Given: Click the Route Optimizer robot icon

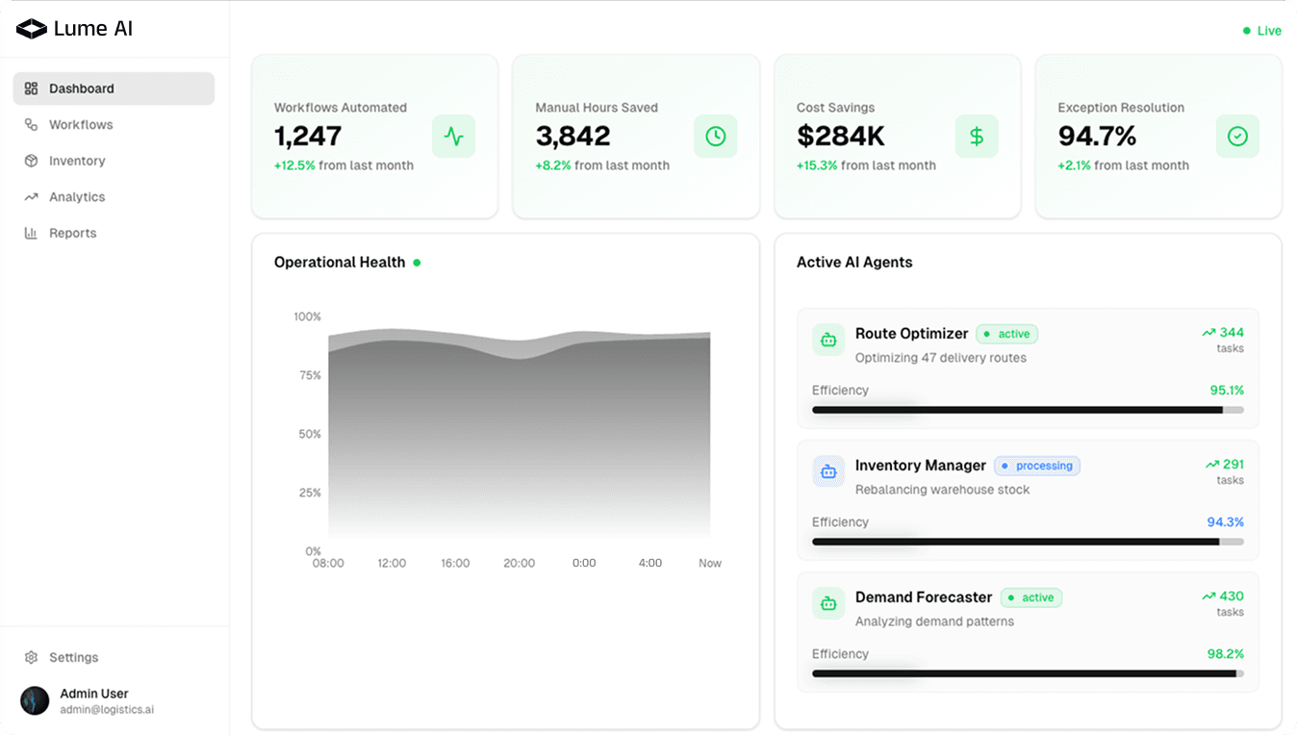Looking at the screenshot, I should (x=827, y=340).
